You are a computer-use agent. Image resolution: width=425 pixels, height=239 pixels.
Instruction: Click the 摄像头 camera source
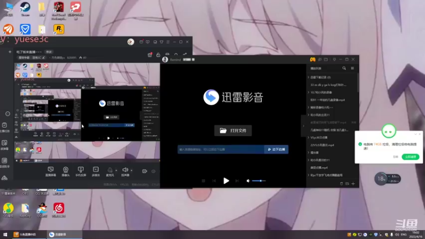pos(65,172)
